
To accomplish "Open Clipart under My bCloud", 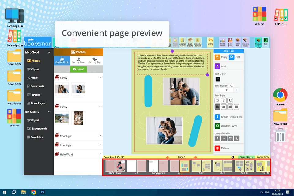I will (33, 70).
